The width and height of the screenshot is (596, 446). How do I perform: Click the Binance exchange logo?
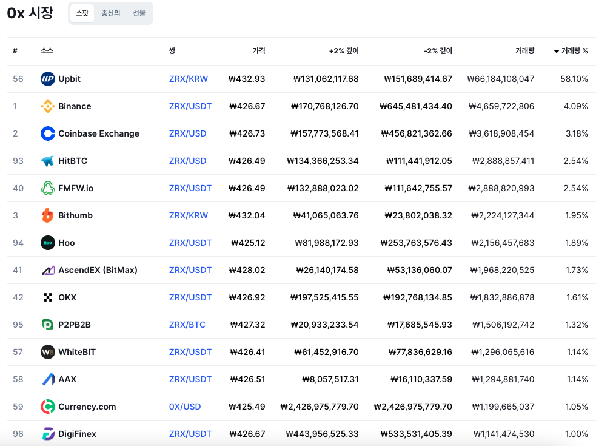point(47,106)
